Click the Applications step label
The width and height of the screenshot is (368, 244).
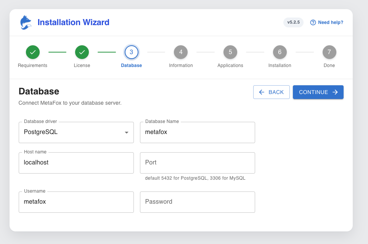pos(230,65)
